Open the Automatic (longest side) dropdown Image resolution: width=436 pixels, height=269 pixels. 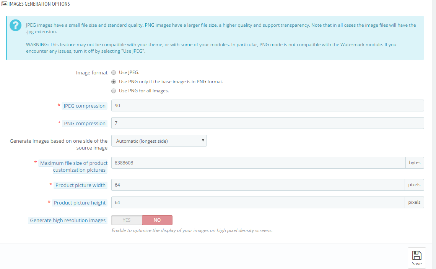tap(159, 141)
